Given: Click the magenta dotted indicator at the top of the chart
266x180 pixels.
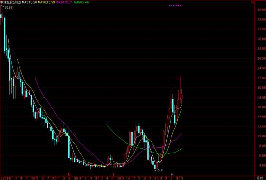Looking at the screenshot, I should click(x=175, y=5).
